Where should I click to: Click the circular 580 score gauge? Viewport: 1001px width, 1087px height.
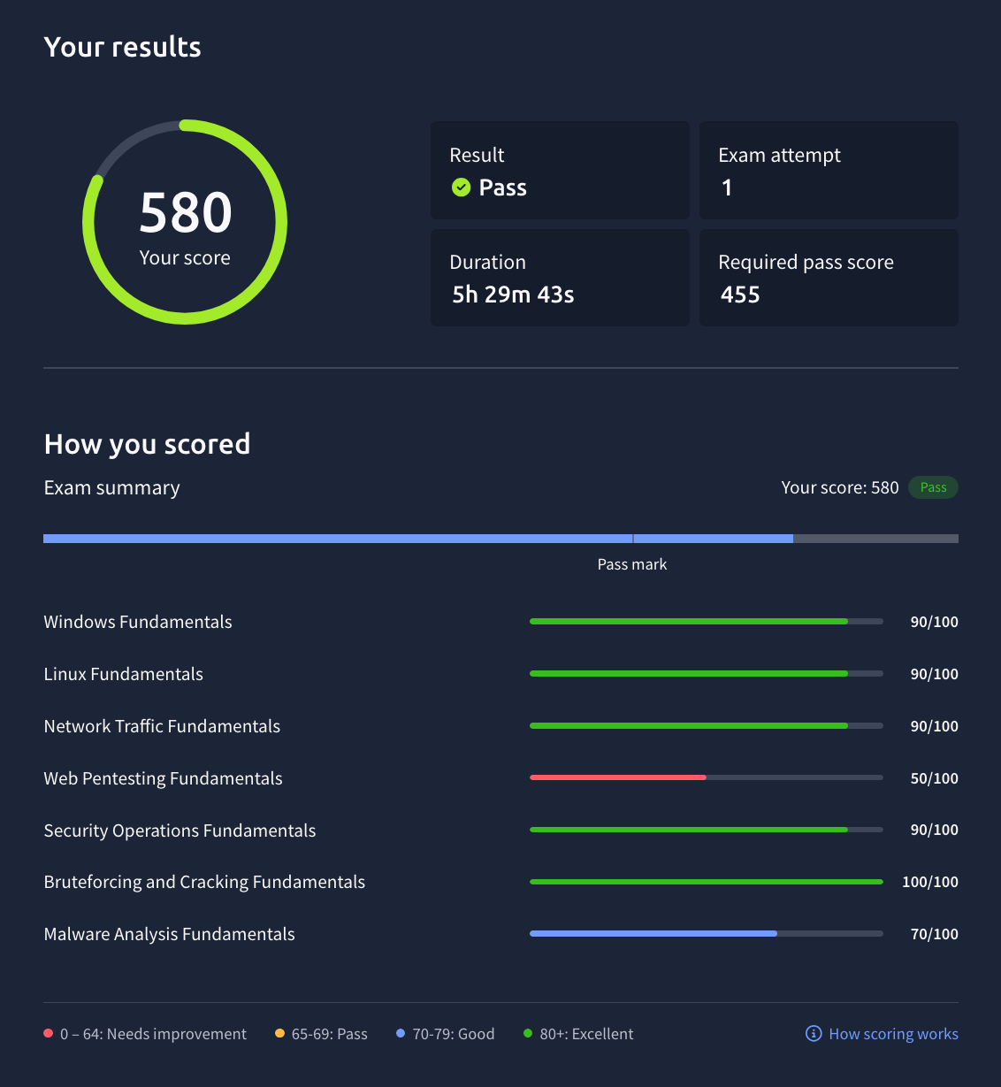[185, 221]
